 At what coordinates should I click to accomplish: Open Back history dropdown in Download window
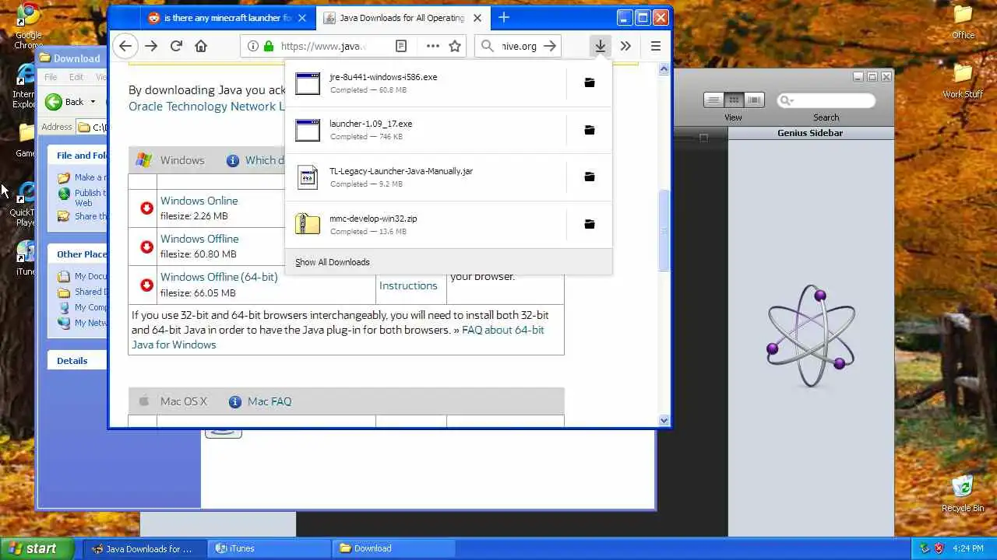pos(93,101)
